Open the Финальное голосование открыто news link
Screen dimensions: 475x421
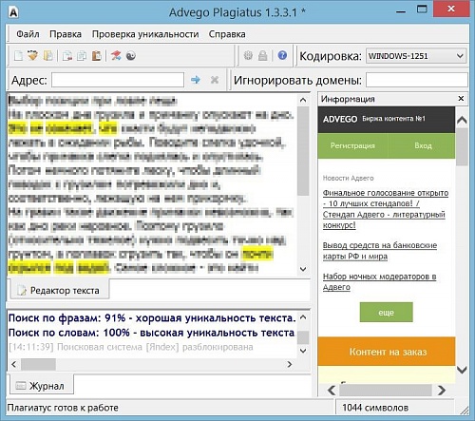tap(386, 209)
